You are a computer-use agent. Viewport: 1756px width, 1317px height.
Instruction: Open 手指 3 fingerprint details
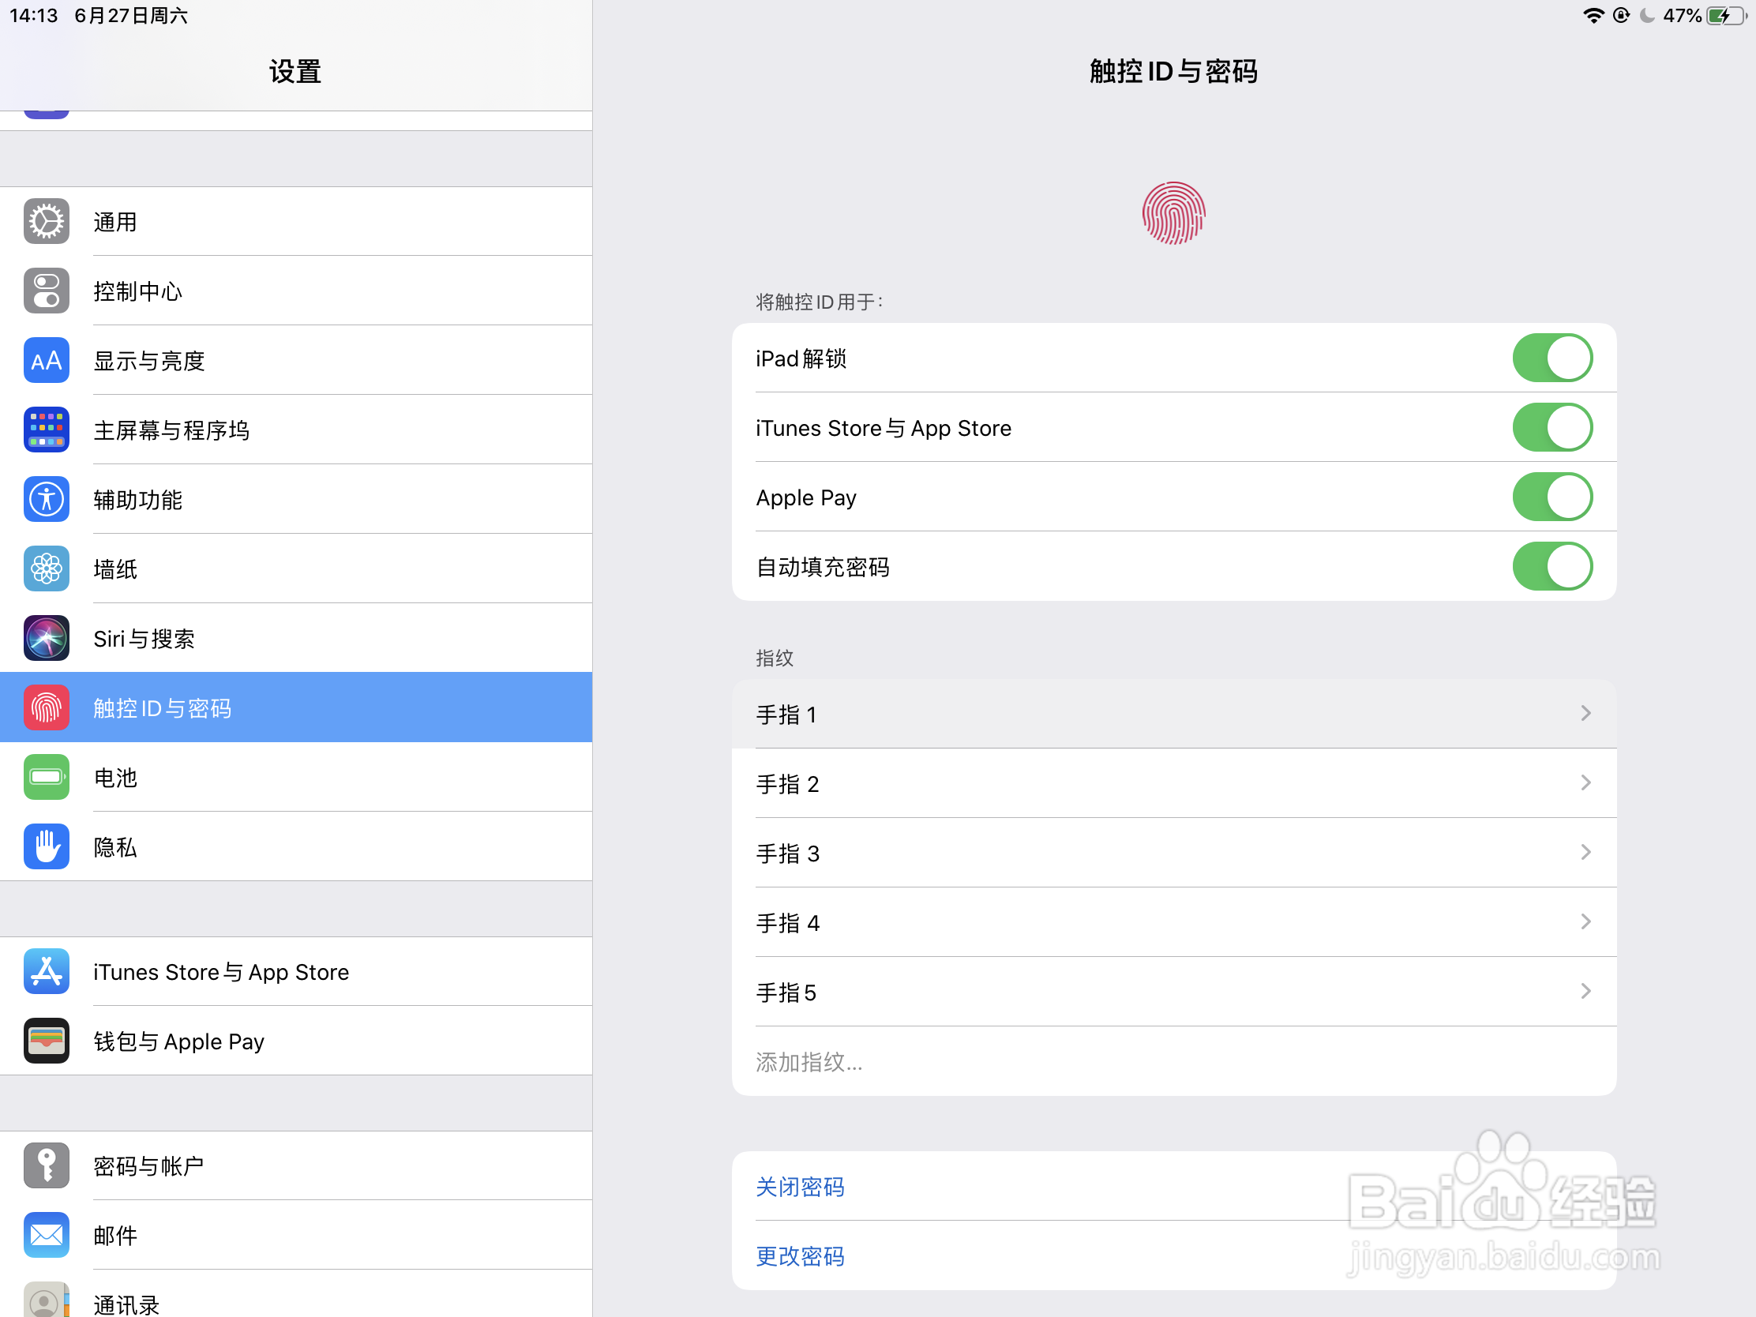[1175, 853]
